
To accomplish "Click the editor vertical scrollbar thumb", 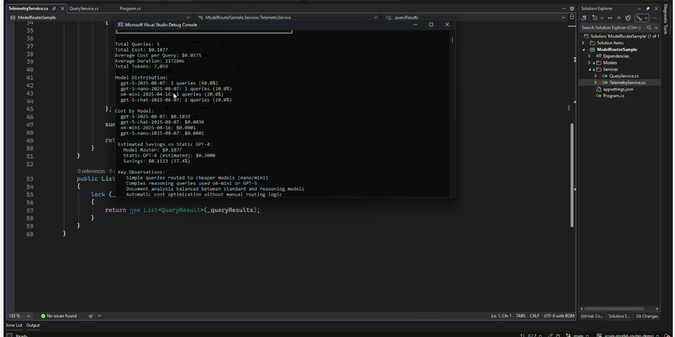I will pos(572,175).
